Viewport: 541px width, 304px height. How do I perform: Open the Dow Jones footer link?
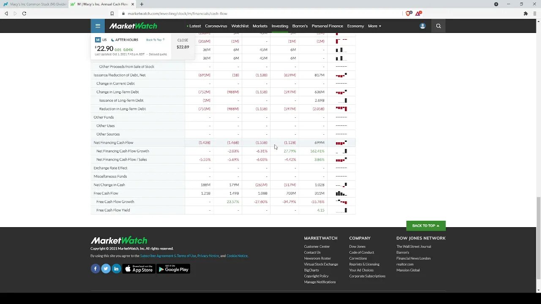(x=357, y=247)
